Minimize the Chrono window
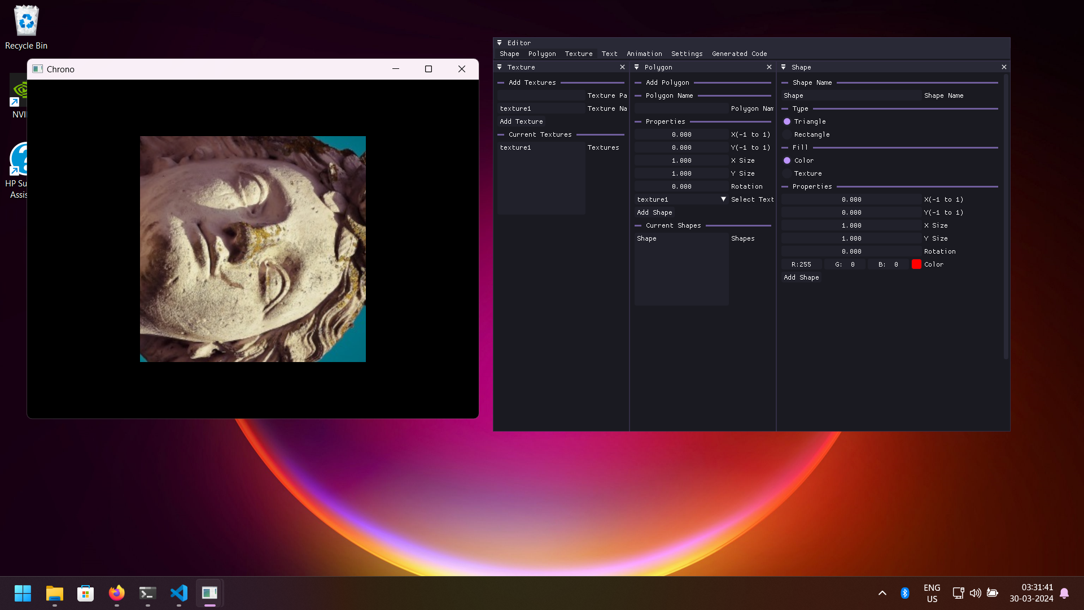The image size is (1084, 610). pos(396,69)
